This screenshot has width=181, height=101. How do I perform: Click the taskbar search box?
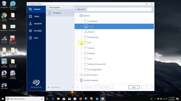25,99
